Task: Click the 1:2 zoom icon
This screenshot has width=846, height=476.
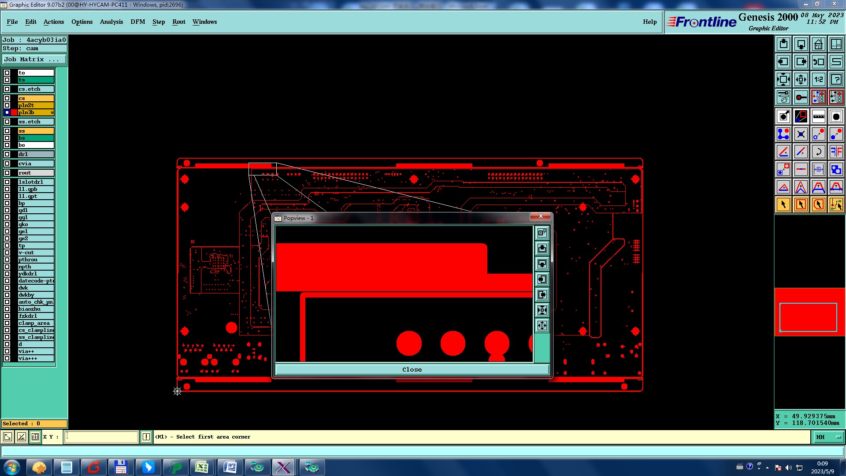Action: pyautogui.click(x=818, y=79)
